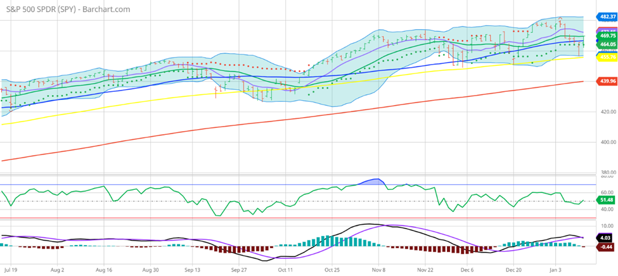Click the chart title S&P 500 SPDR (SPY) - Barchart.com

click(x=68, y=9)
